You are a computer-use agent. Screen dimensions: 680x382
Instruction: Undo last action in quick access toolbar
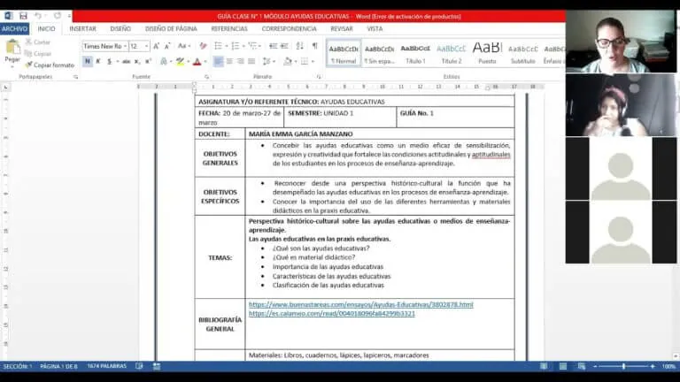[x=38, y=16]
